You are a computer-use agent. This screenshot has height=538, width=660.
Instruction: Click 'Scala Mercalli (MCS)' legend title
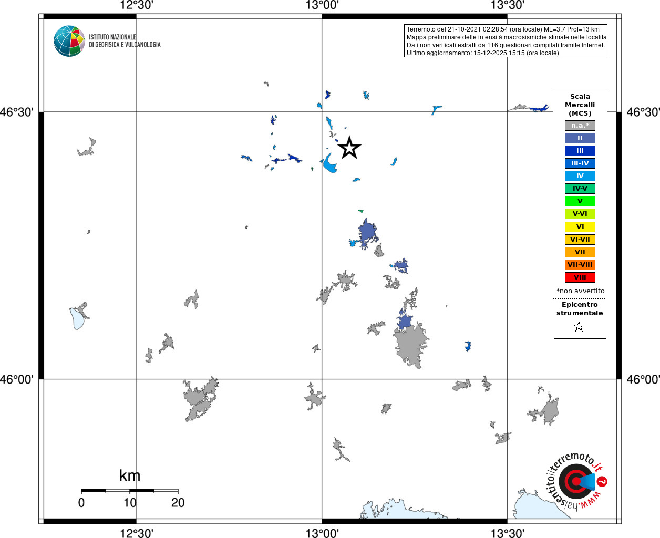(580, 105)
